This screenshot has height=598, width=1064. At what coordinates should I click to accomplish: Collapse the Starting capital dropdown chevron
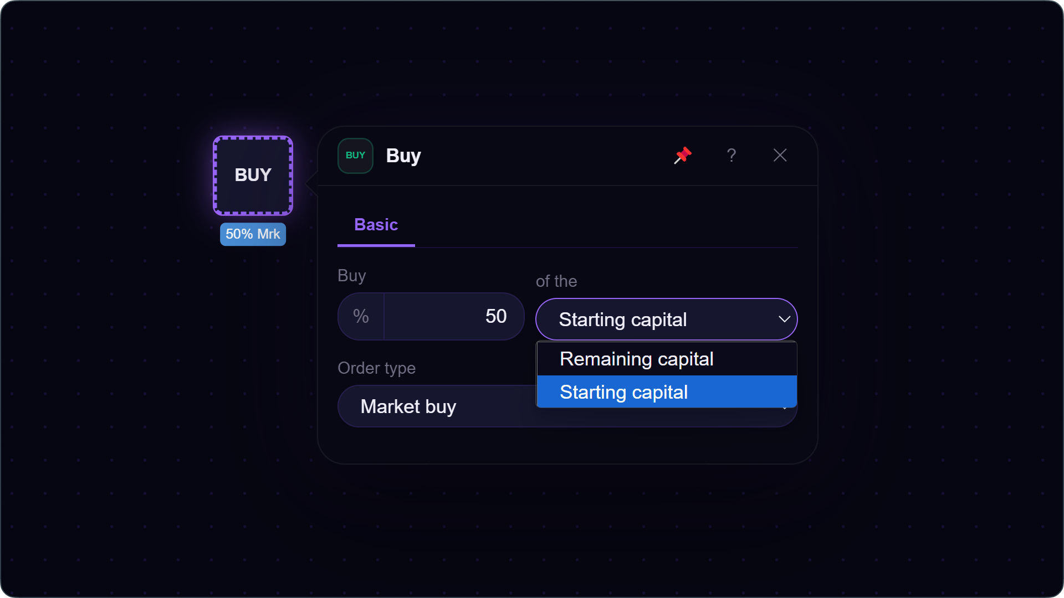click(784, 319)
